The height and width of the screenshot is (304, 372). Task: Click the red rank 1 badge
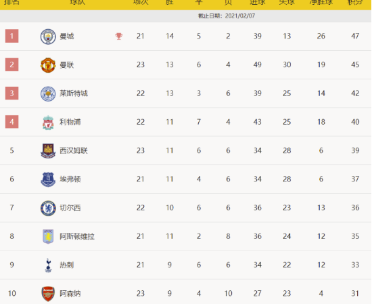click(12, 36)
